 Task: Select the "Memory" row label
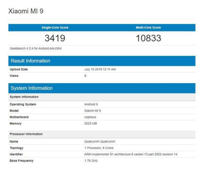[15, 123]
